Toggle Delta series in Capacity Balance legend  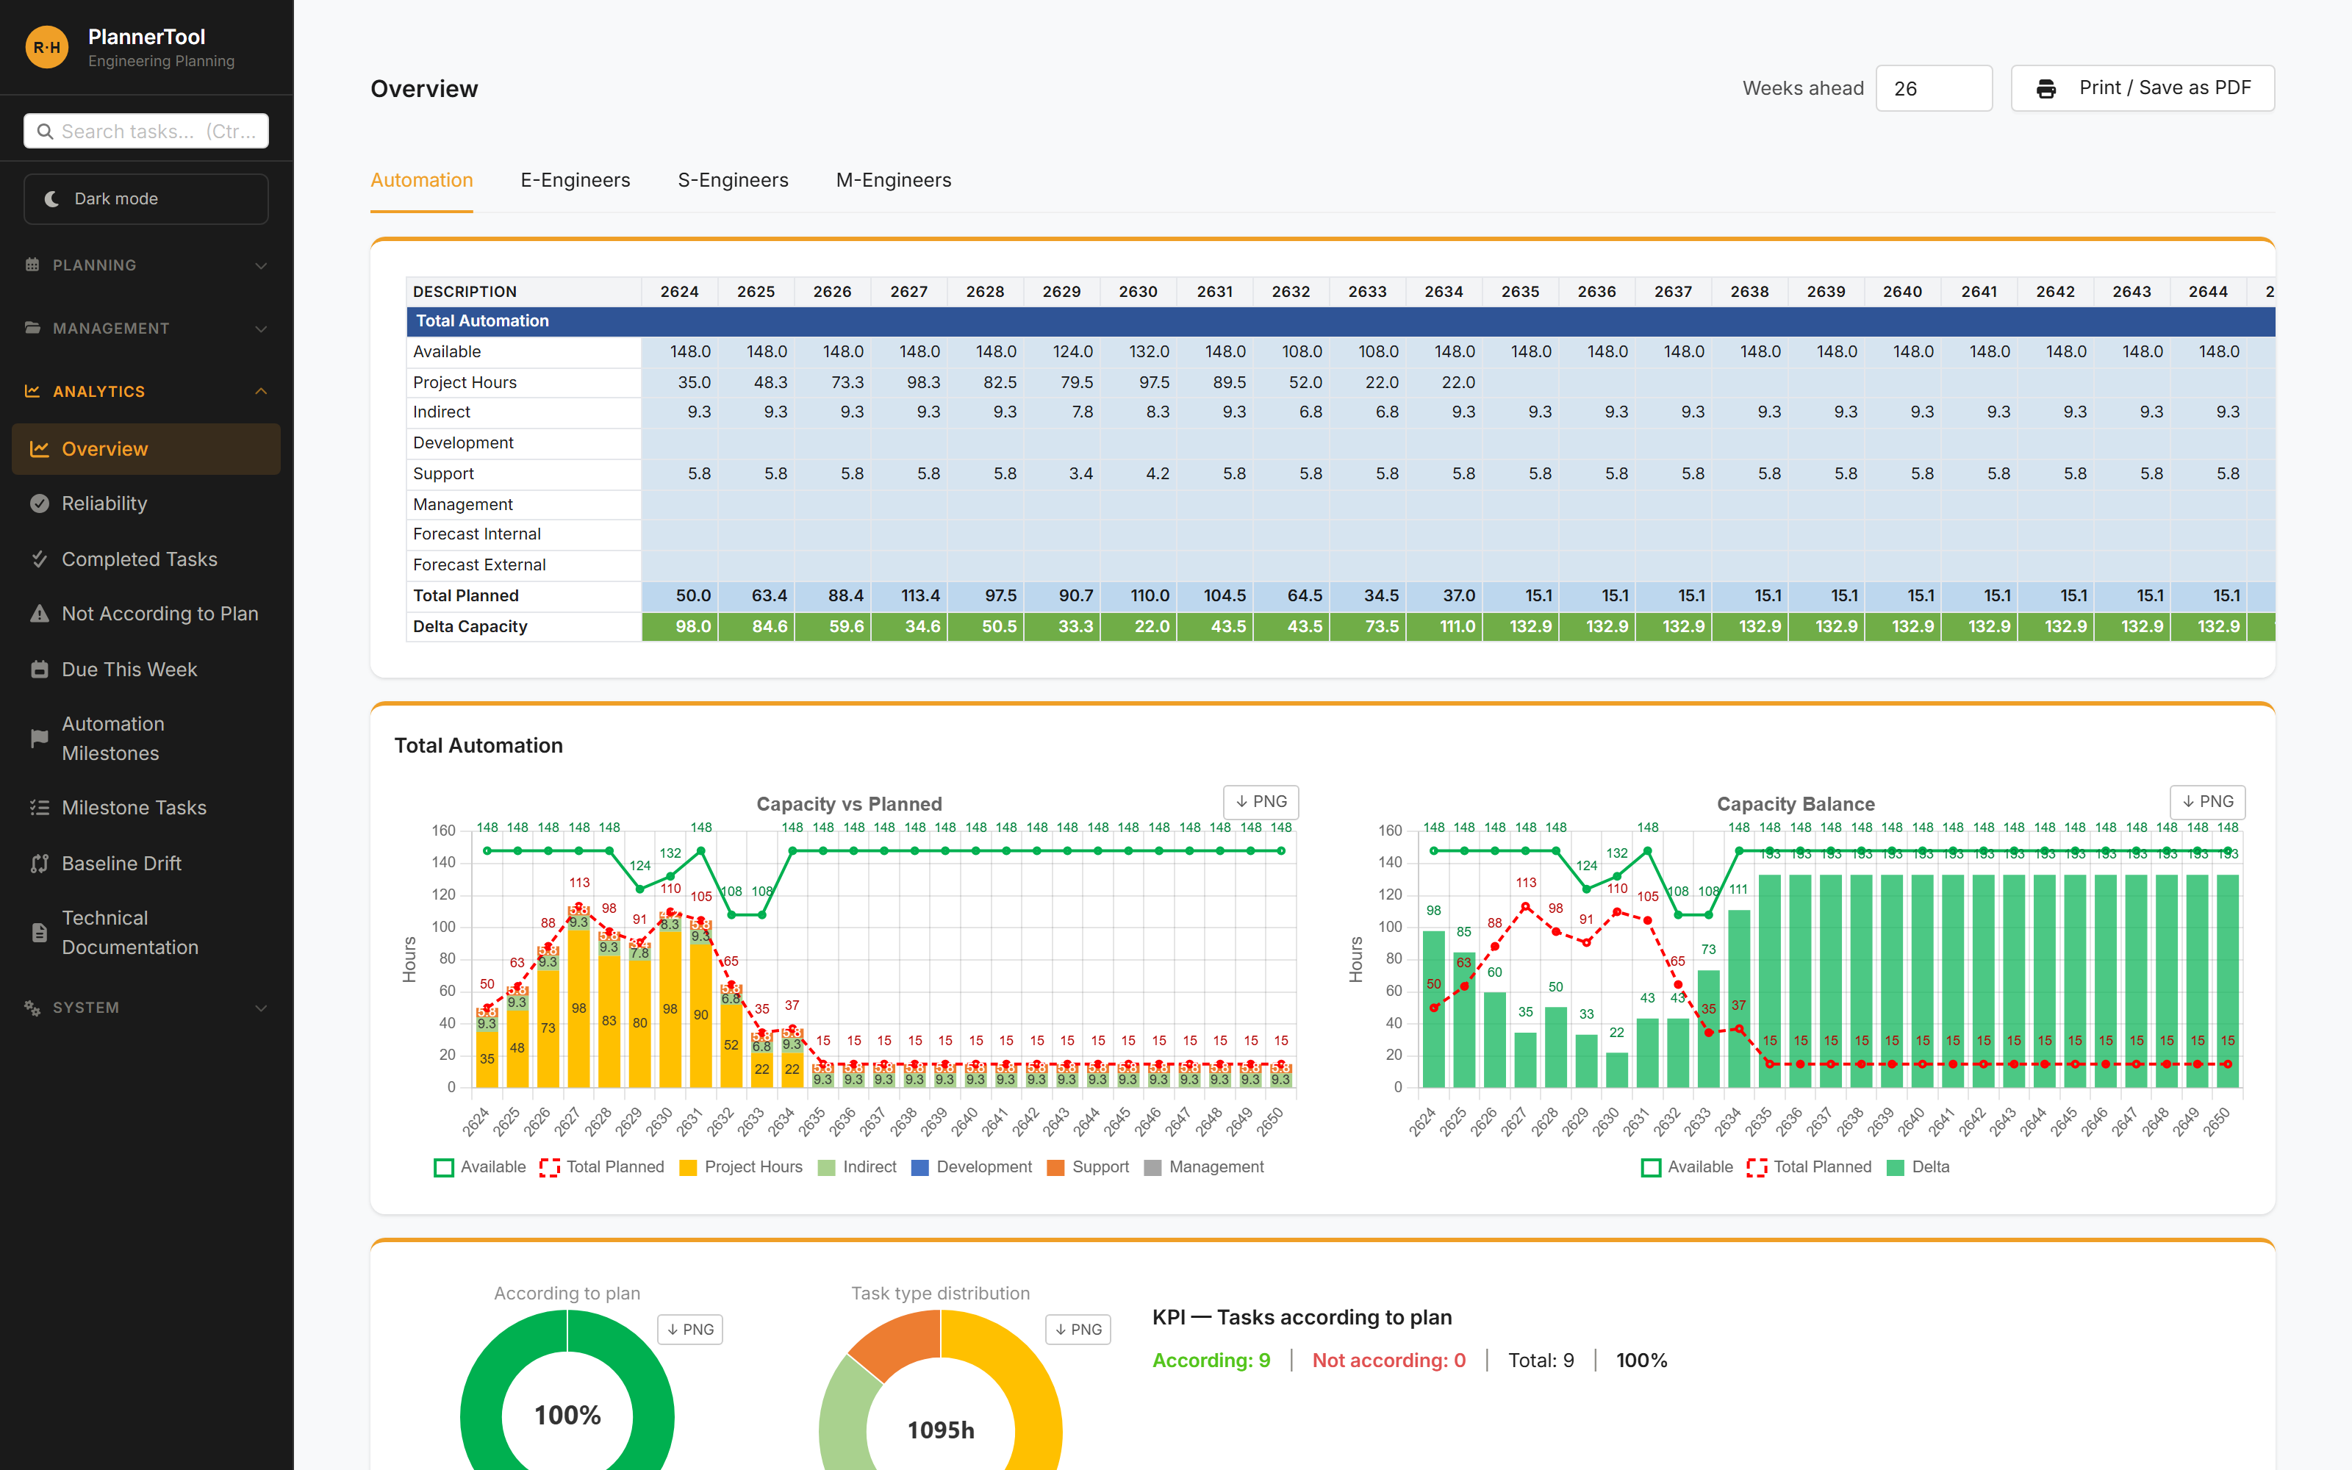click(x=1918, y=1166)
